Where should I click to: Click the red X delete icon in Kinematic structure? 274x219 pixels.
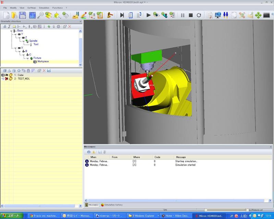coord(69,26)
